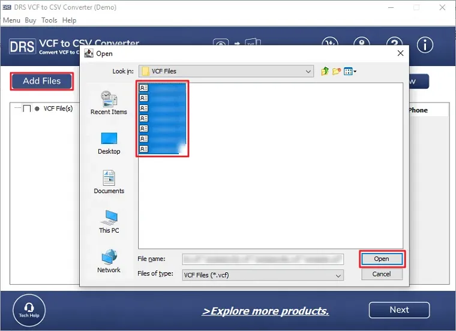The image size is (456, 331).
Task: Open the Buy menu
Action: point(31,20)
